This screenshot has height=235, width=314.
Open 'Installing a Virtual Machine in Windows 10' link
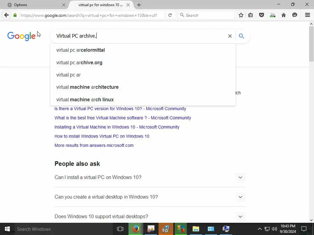(x=117, y=127)
